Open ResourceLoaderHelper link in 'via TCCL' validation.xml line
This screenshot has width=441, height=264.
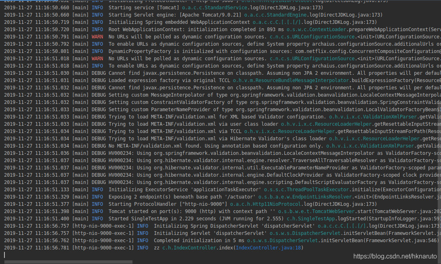click(290, 131)
